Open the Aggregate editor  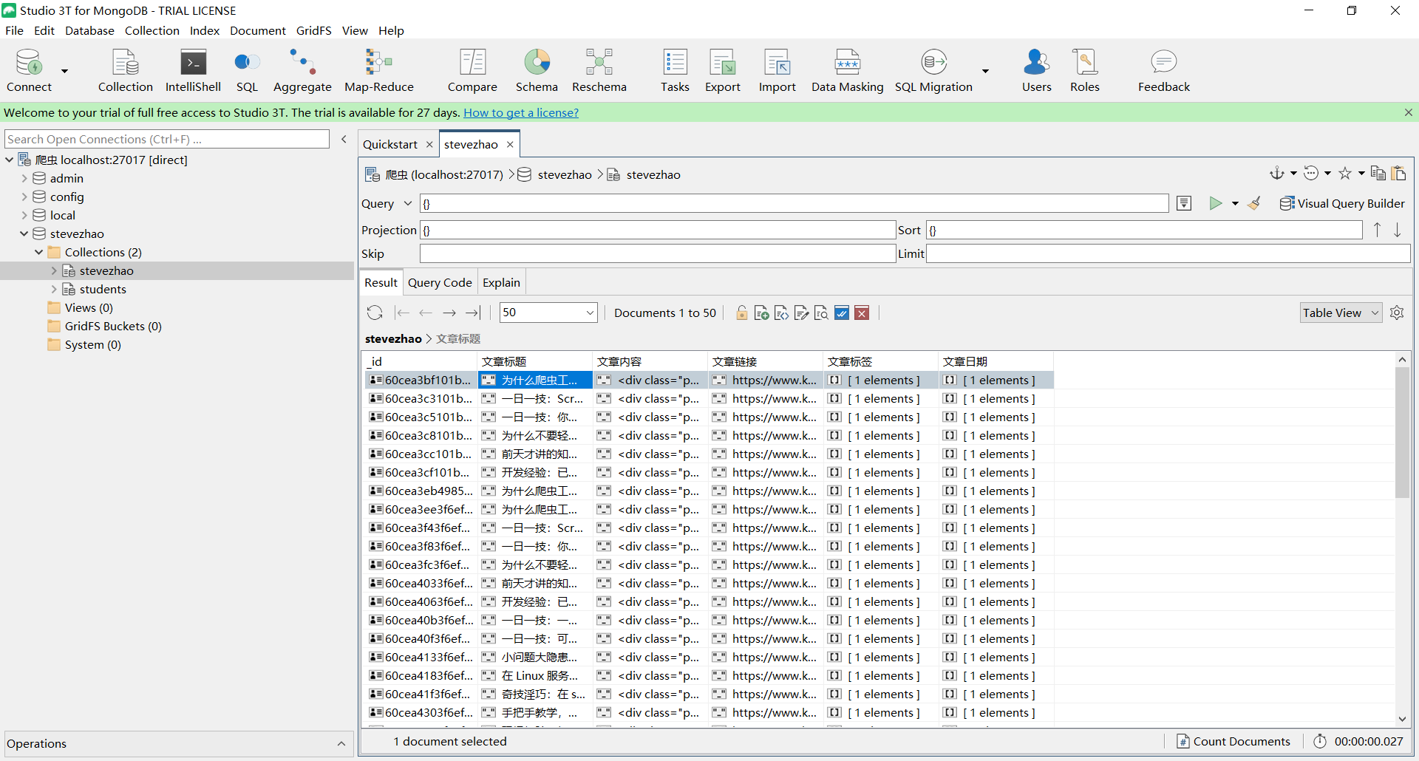click(302, 70)
